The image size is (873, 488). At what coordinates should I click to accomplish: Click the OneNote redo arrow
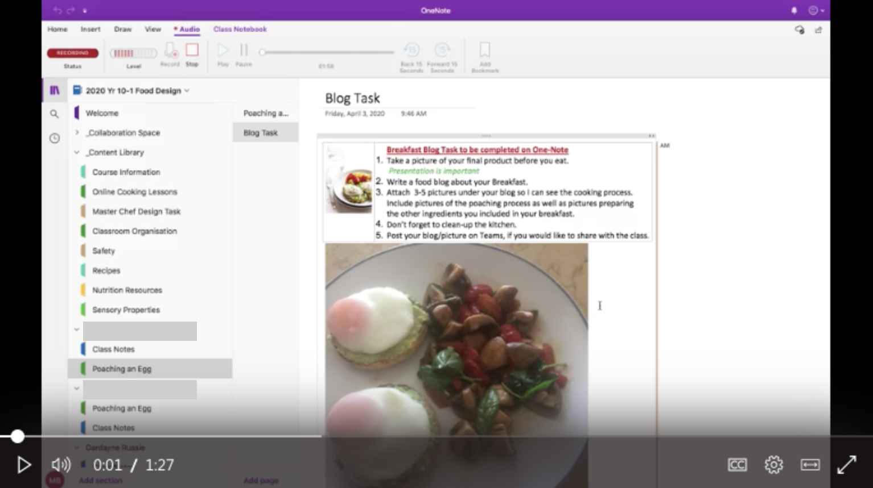click(71, 10)
